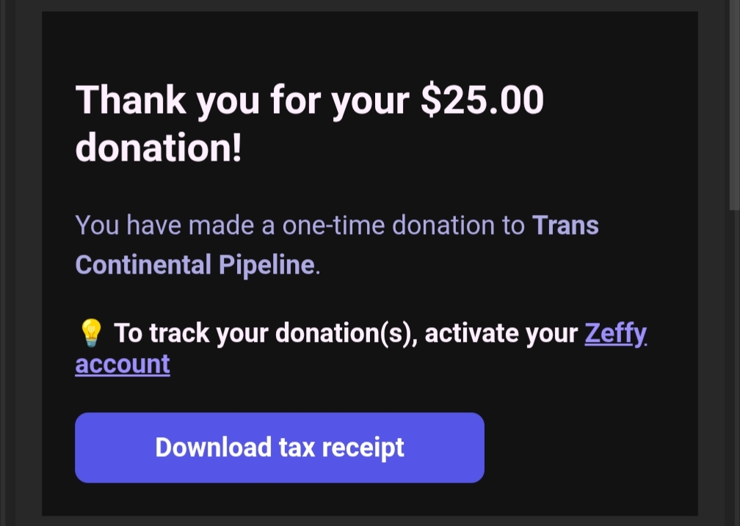
Task: Click the Download tax receipt button
Action: click(279, 448)
